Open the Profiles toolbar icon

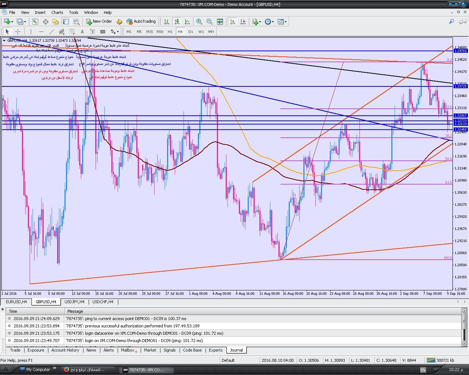pos(20,22)
